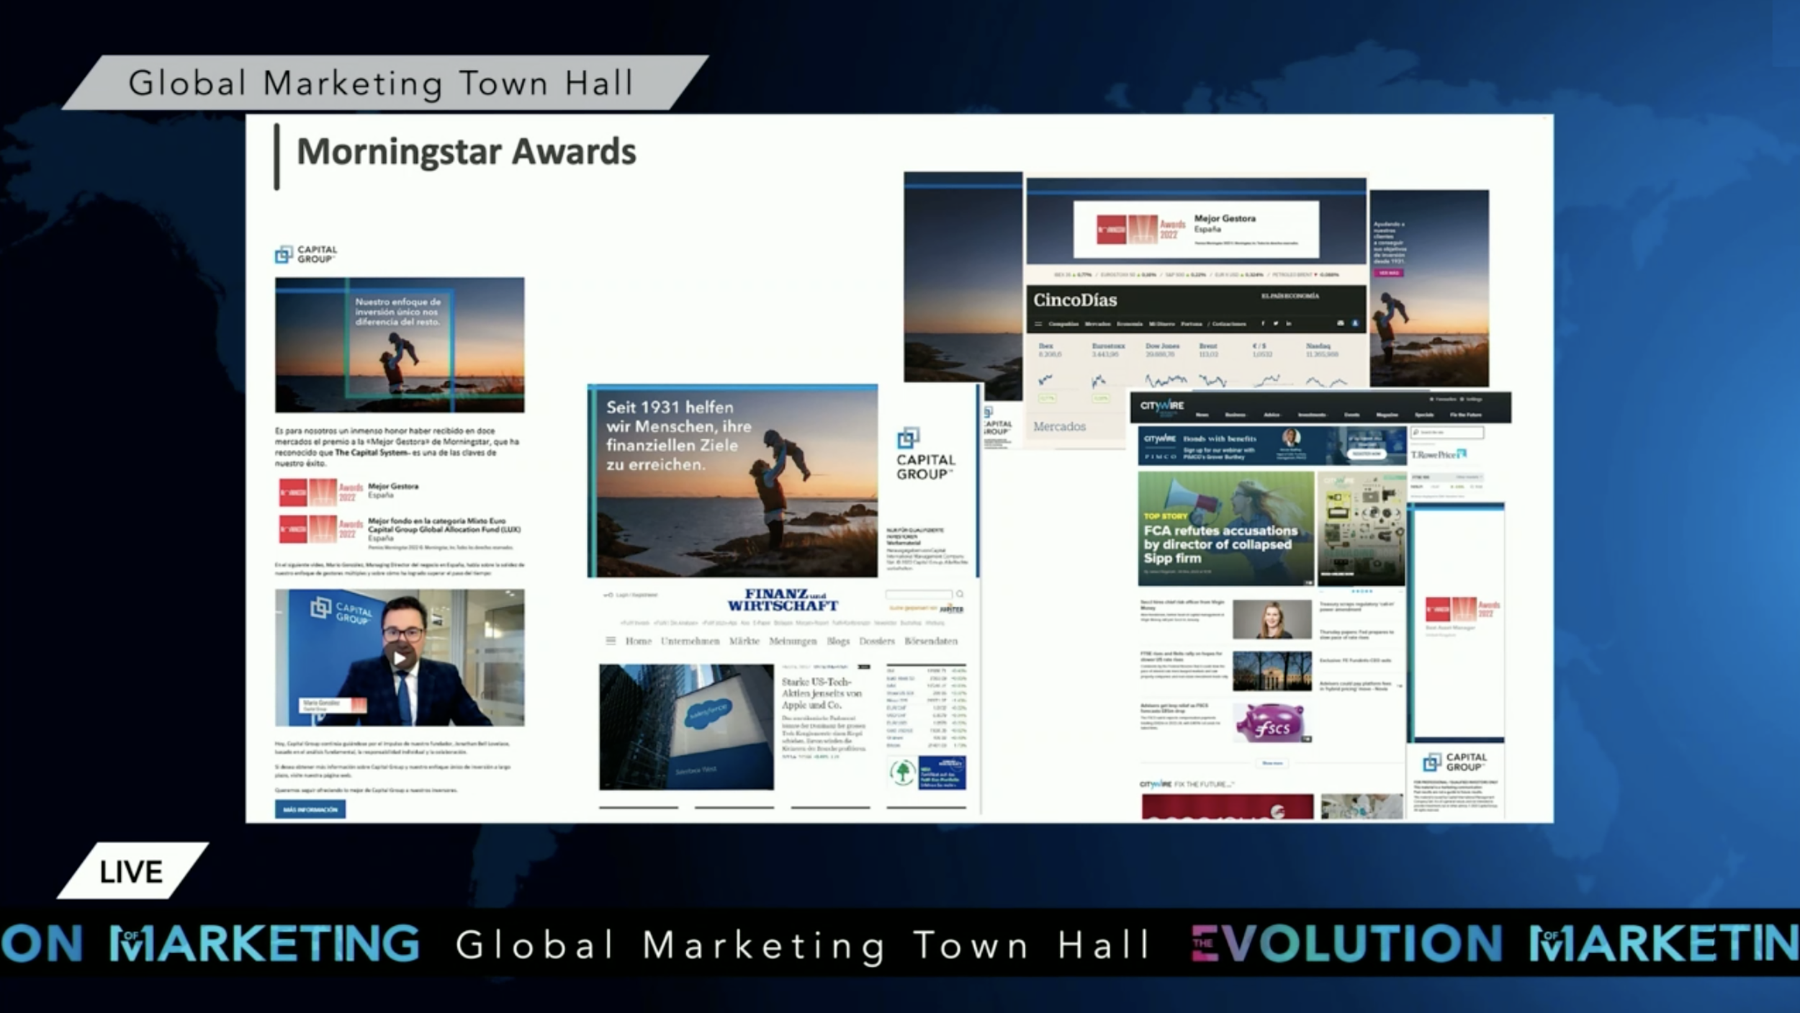
Task: Click the CincoDías Facebook icon
Action: pos(1263,324)
